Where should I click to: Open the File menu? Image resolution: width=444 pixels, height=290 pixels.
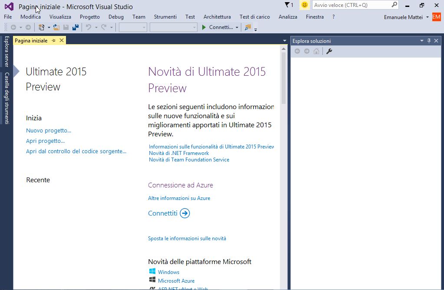pos(8,17)
